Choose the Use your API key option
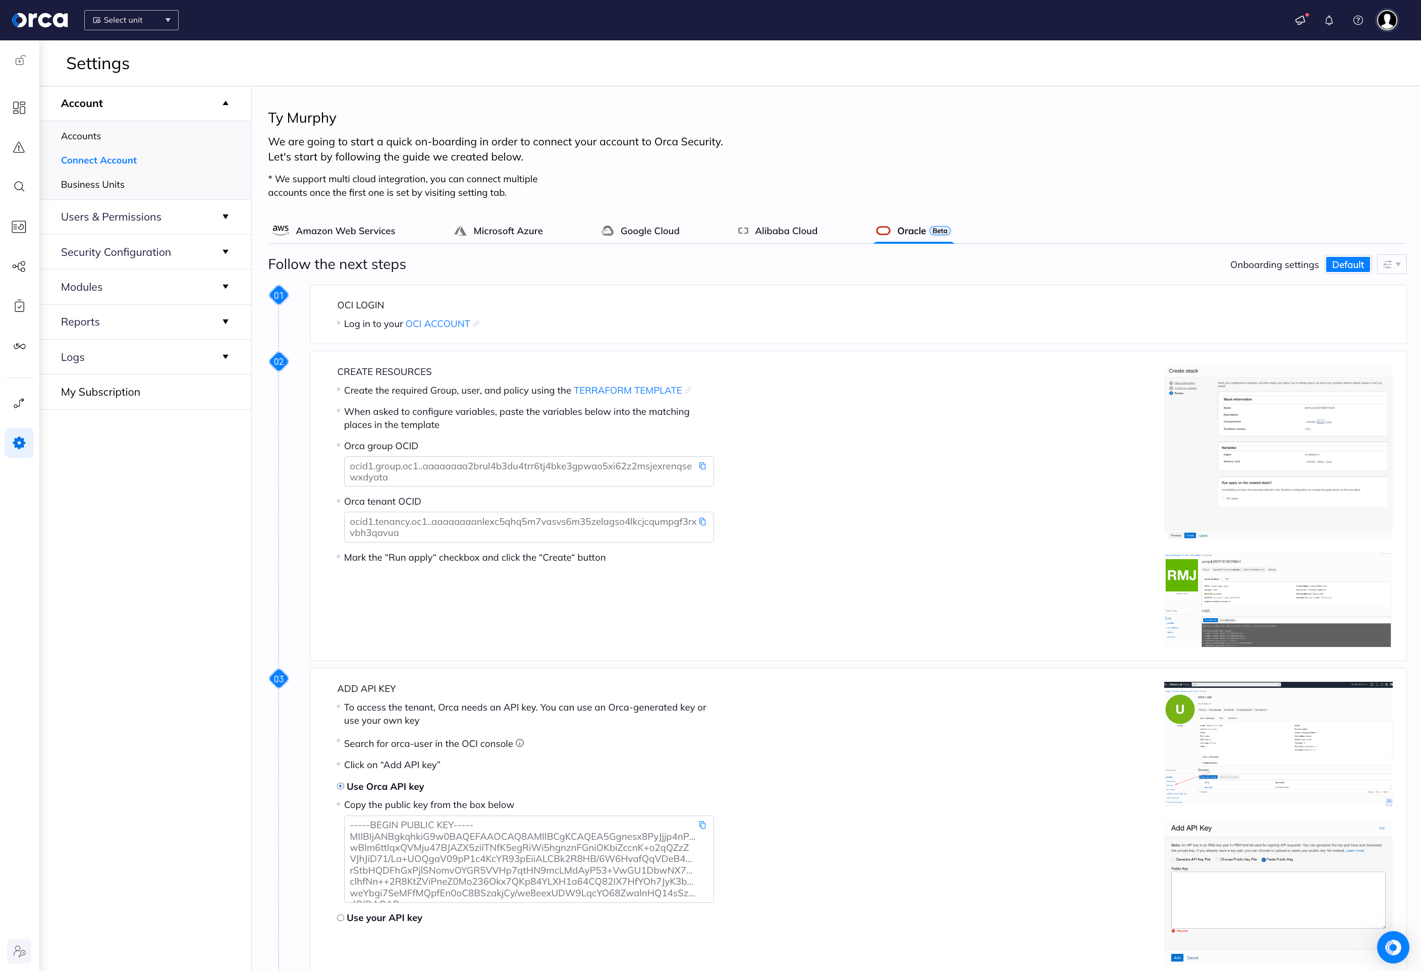Screen dimensions: 1421x971 coord(341,917)
